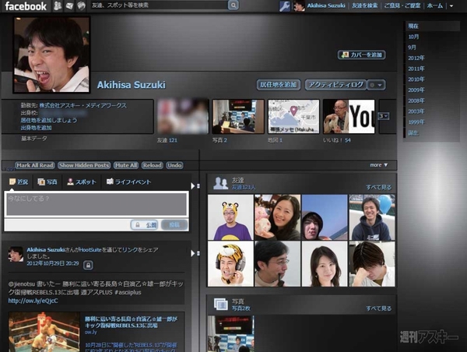467x352 pixels.
Task: Open the blurred 友達 121 thumbnail
Action: click(183, 117)
